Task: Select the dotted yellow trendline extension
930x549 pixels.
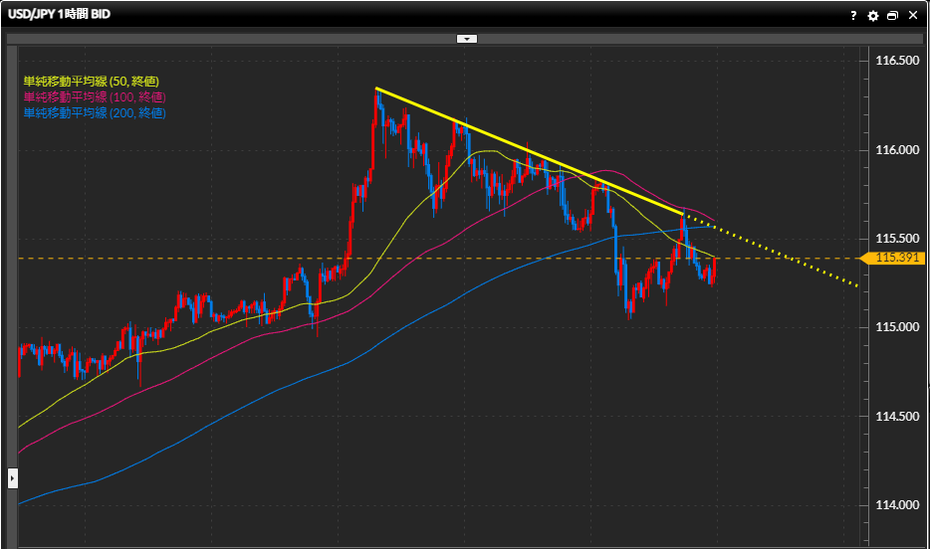Action: tap(777, 253)
